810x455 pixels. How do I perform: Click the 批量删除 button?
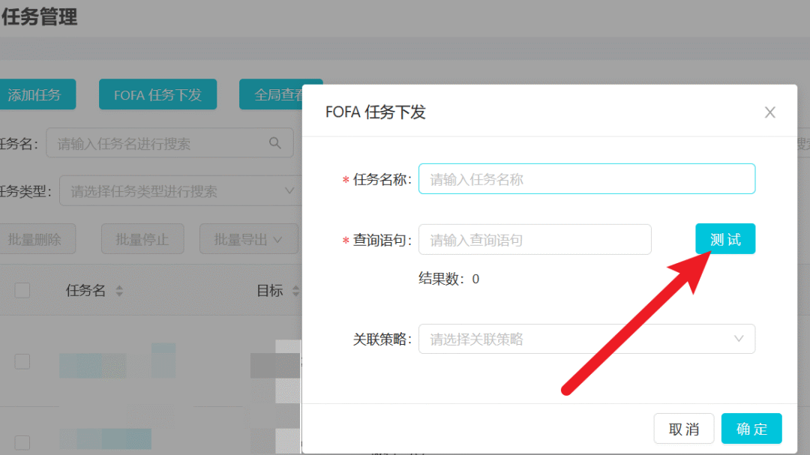(36, 239)
